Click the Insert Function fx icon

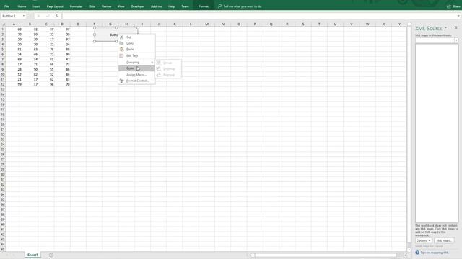[x=56, y=16]
